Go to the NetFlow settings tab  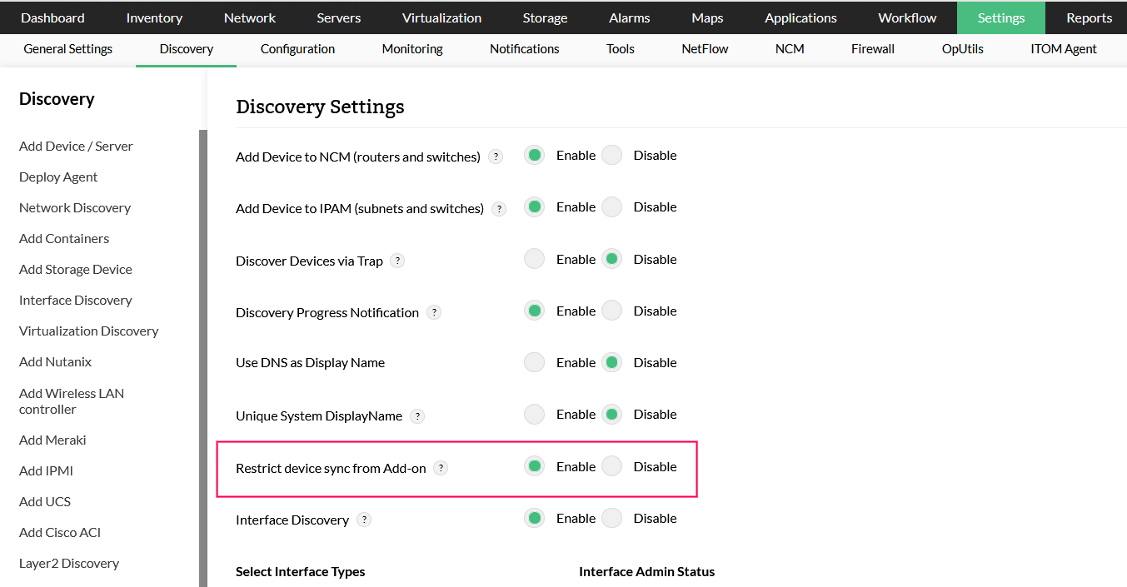[x=705, y=49]
